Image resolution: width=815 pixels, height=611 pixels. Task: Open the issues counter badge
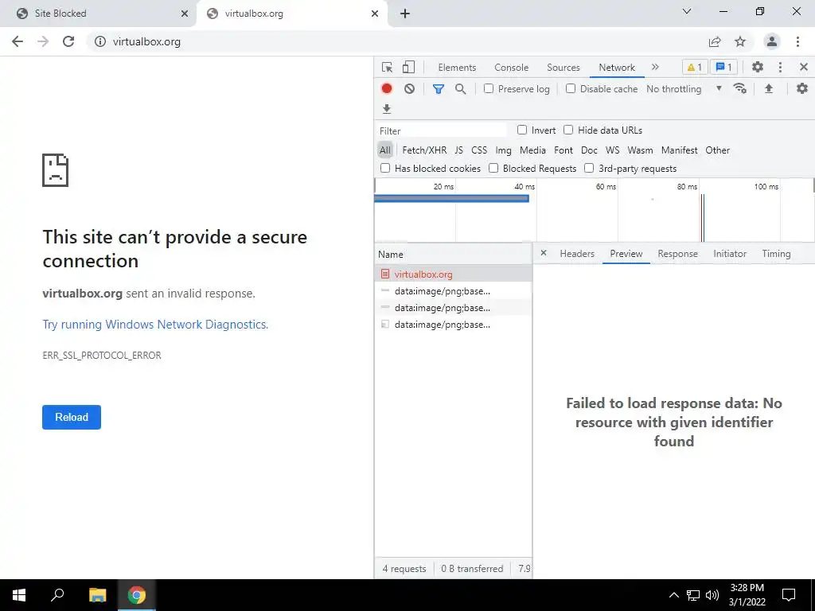724,67
